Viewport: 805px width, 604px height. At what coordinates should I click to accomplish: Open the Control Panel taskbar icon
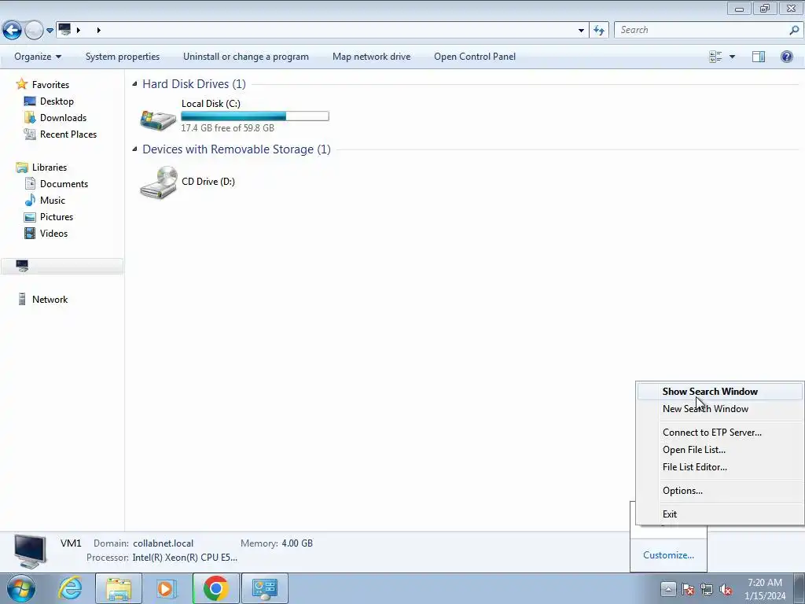click(264, 588)
